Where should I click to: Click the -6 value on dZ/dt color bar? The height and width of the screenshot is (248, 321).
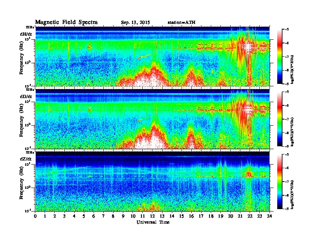point(287,168)
